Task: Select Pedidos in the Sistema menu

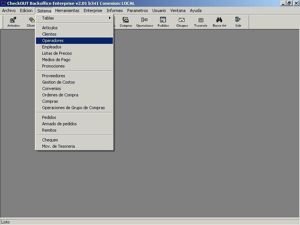Action: tap(74, 117)
